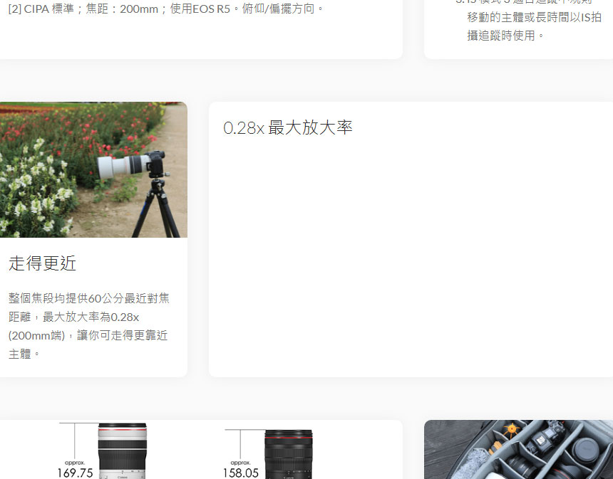Screen dimensions: 613x479
Task: Click the paragraph starting 整個焦段均提供60公分
Action: point(89,326)
